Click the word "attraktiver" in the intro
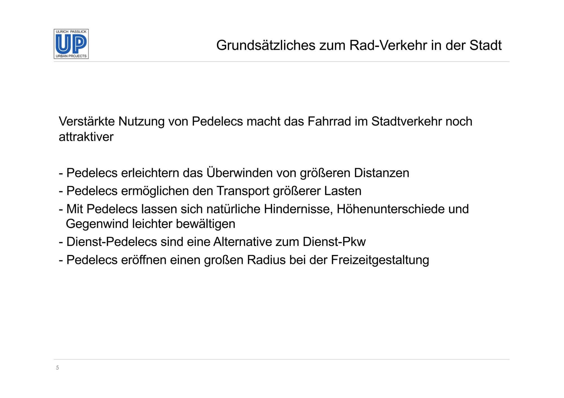This screenshot has height=398, width=564. coord(86,137)
